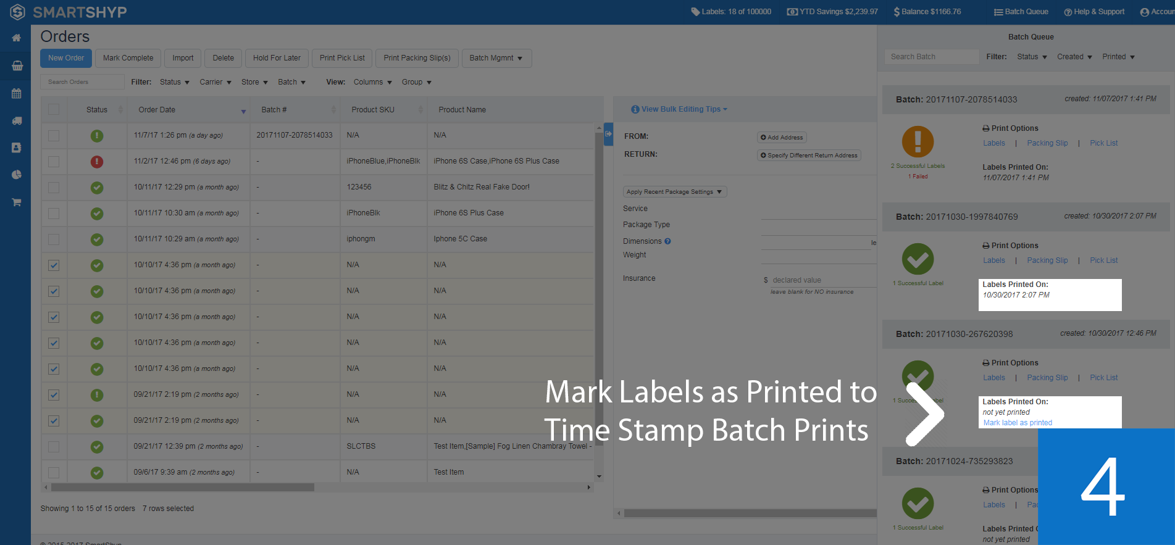The image size is (1175, 545).
Task: Check the 11/2/17 12:46 pm order checkbox
Action: point(54,162)
